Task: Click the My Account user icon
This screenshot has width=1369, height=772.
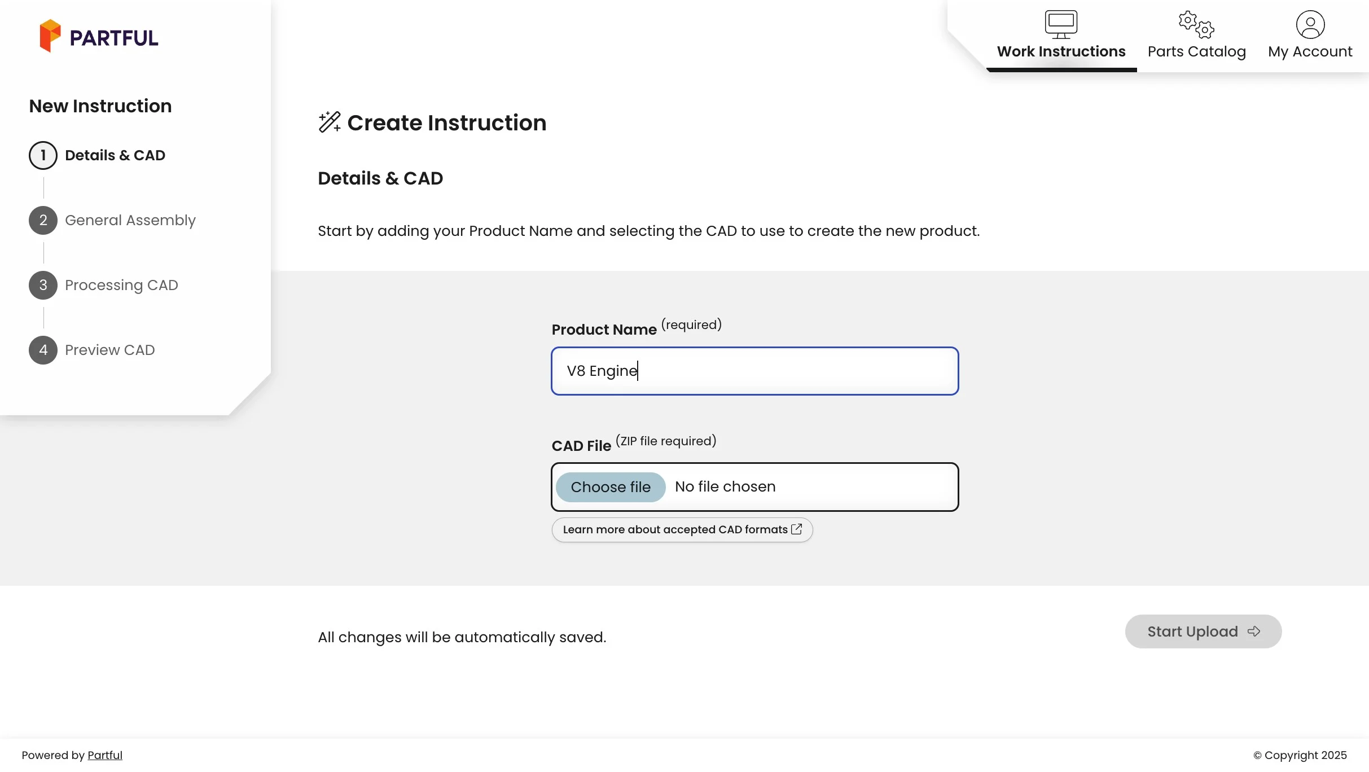Action: point(1310,24)
